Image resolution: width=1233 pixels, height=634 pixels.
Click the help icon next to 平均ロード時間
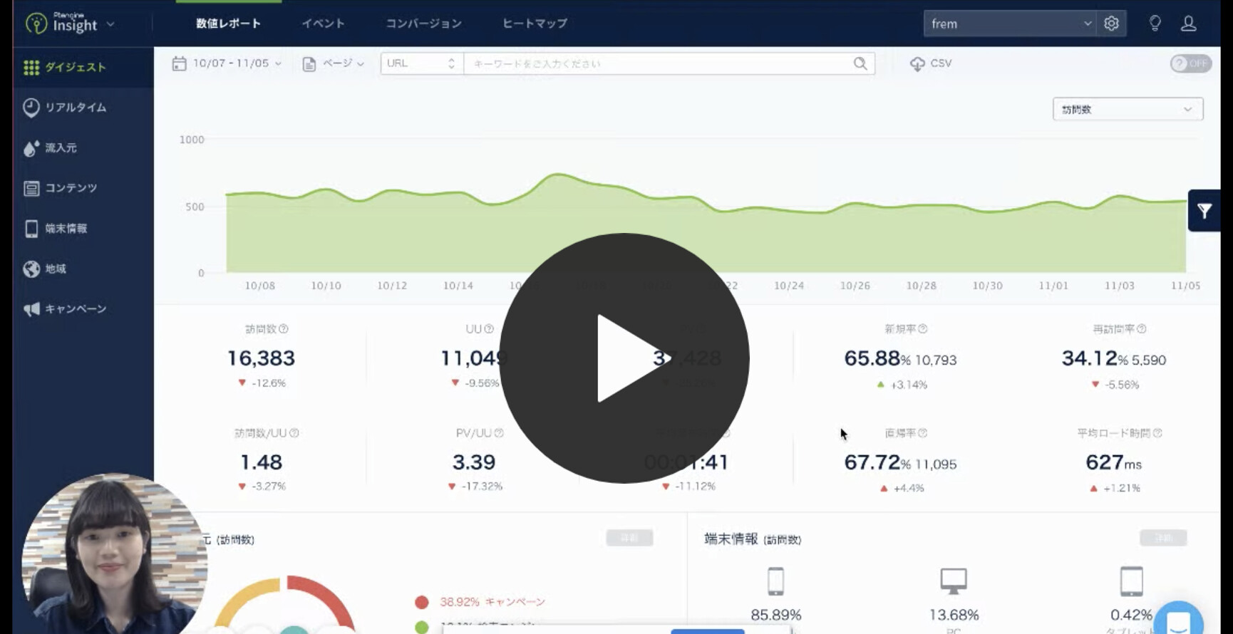pyautogui.click(x=1157, y=433)
